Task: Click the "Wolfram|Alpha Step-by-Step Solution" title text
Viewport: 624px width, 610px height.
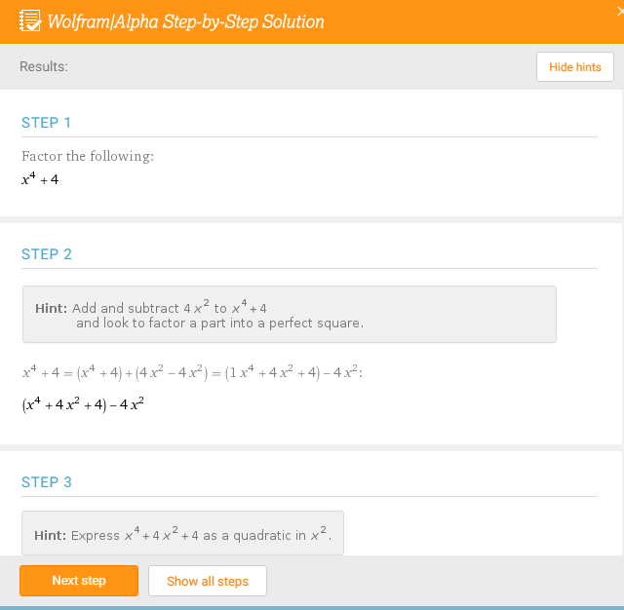Action: 186,21
